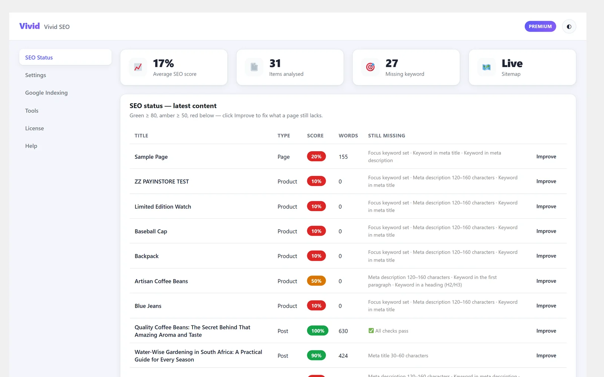The width and height of the screenshot is (604, 377).
Task: Click the Missing keyword target icon
Action: tap(371, 67)
